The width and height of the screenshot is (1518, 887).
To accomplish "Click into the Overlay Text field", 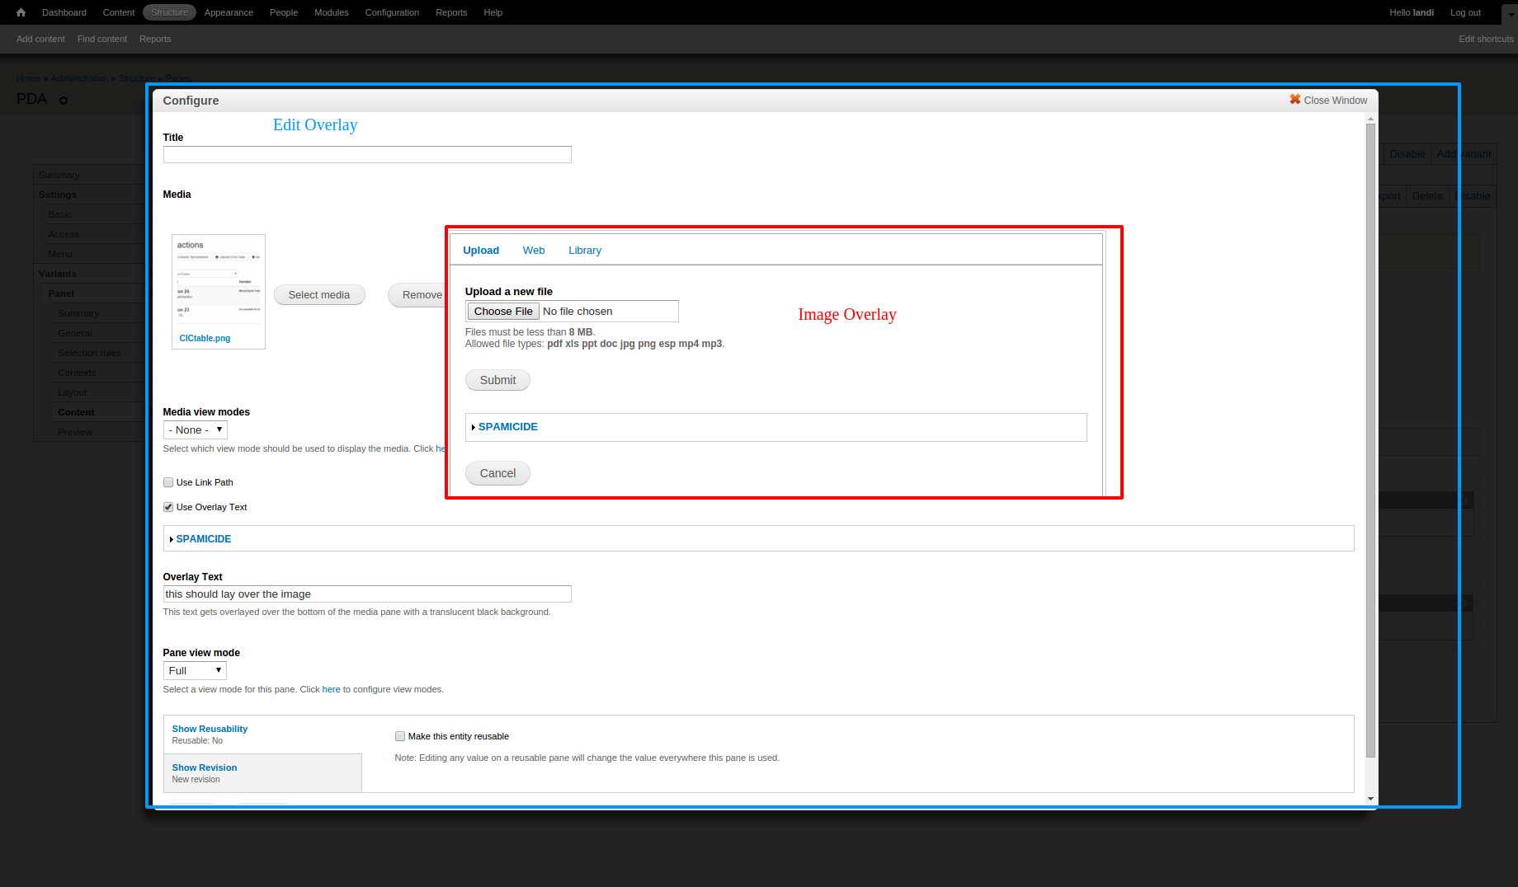I will tap(366, 594).
